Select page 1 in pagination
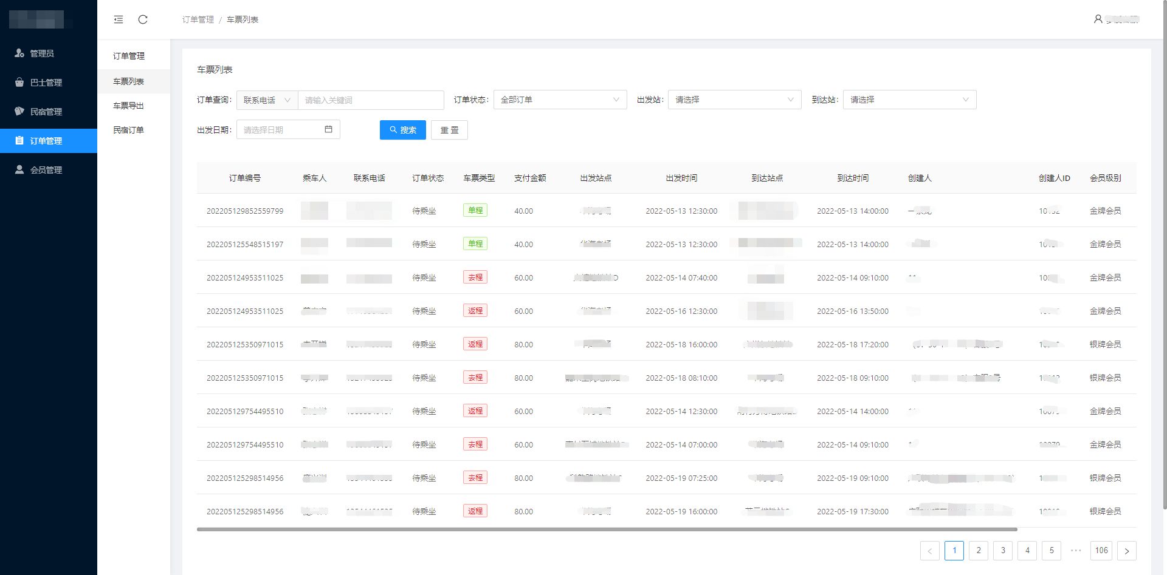1167x575 pixels. pos(954,551)
